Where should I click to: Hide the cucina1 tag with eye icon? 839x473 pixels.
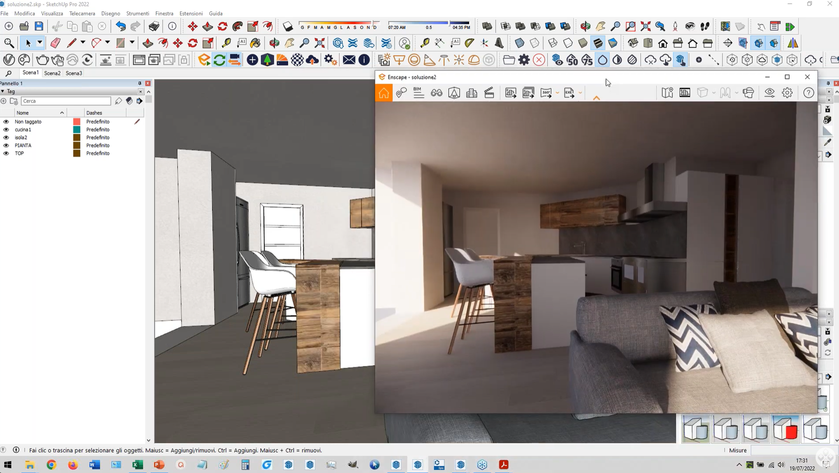coord(6,130)
